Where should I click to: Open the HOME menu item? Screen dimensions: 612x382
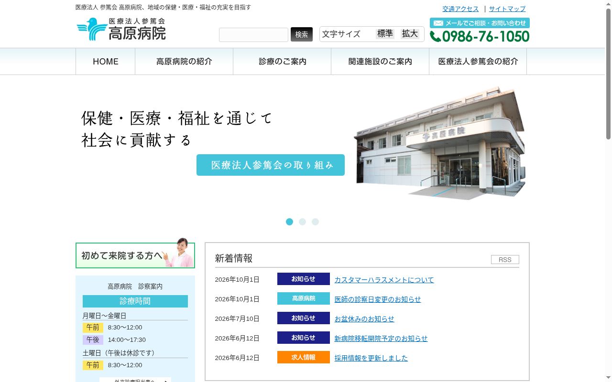105,62
